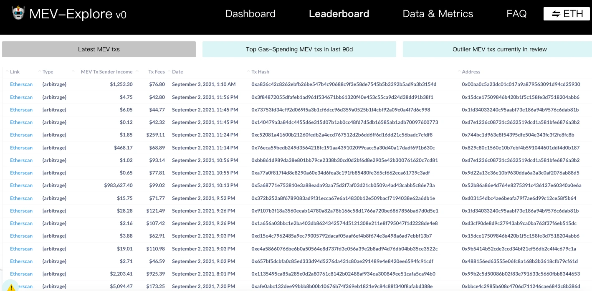This screenshot has width=592, height=291.
Task: Click the date September 3, 2021, 1:10 AM
Action: [204, 84]
